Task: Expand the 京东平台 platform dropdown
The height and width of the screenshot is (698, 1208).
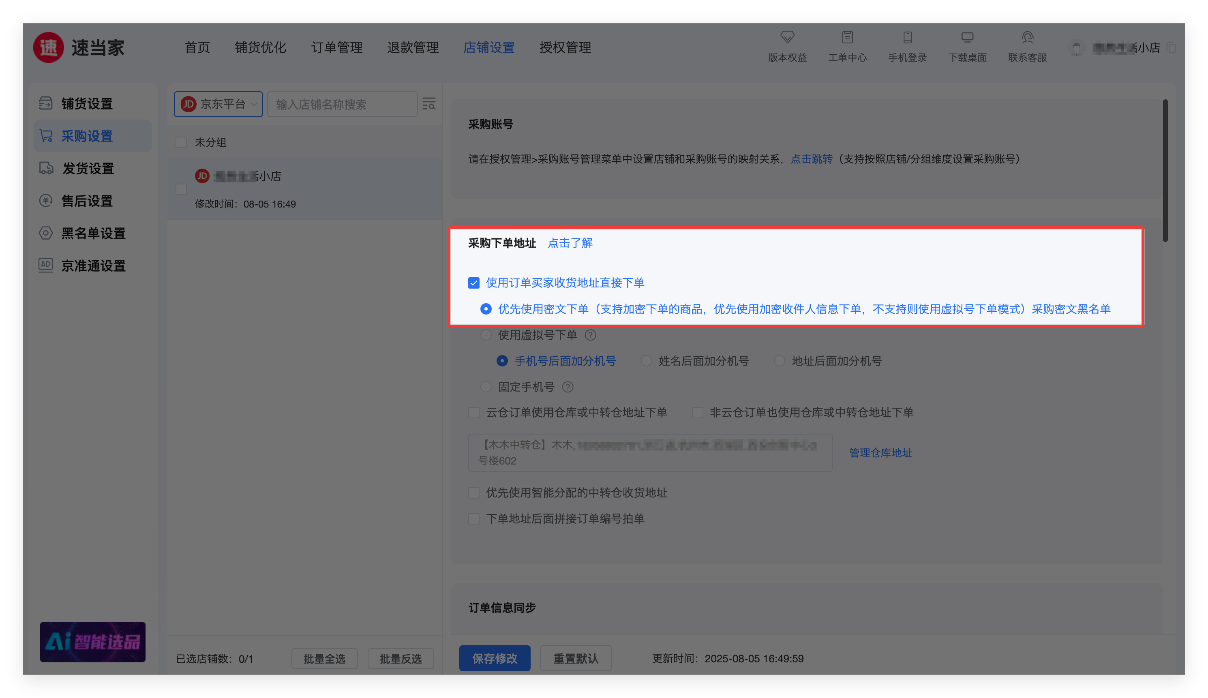Action: (218, 104)
